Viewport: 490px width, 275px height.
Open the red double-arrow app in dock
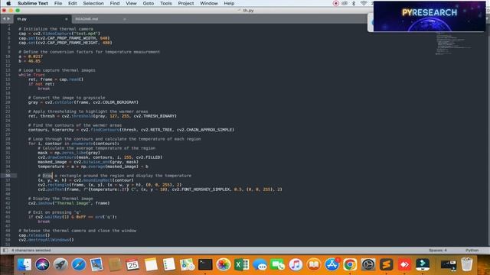[404, 265]
